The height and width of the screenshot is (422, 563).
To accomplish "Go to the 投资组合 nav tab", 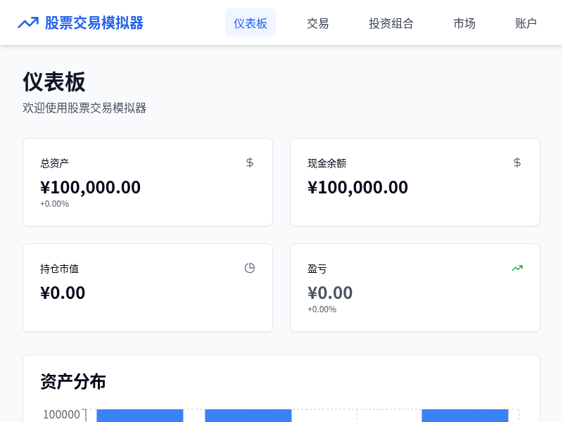I will point(391,23).
